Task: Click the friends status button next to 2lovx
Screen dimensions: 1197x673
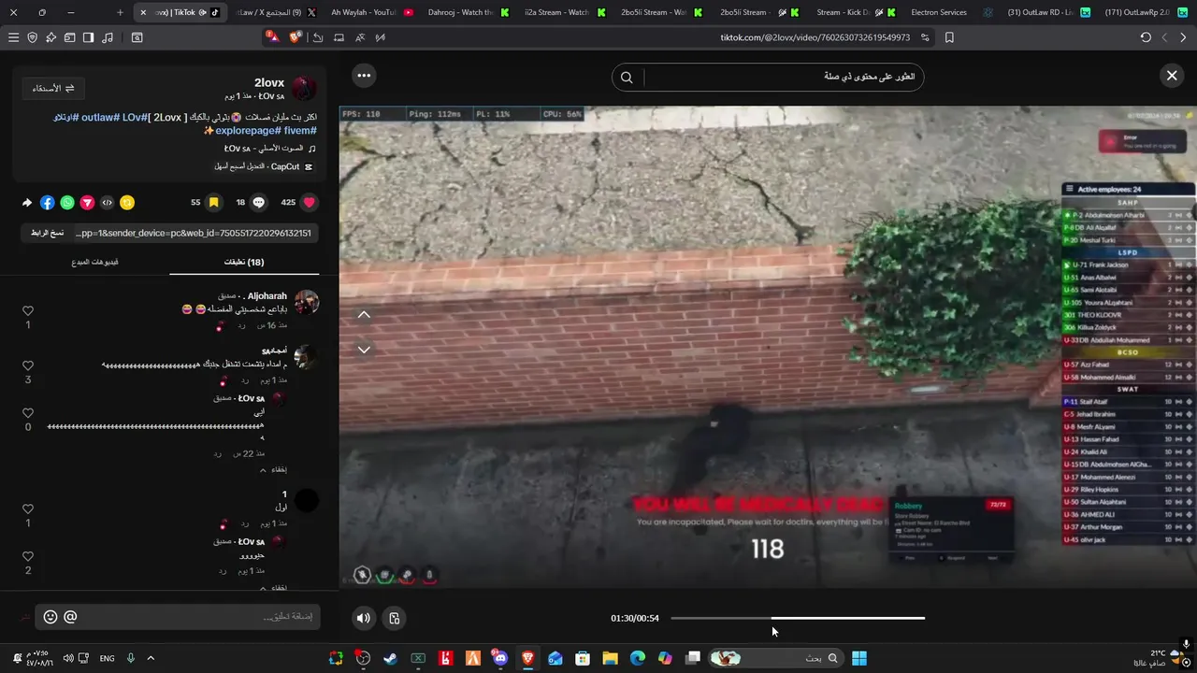Action: click(x=52, y=88)
